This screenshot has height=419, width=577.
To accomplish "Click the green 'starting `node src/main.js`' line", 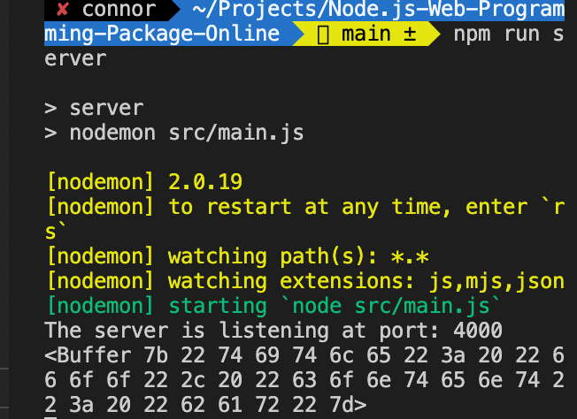I will 273,306.
